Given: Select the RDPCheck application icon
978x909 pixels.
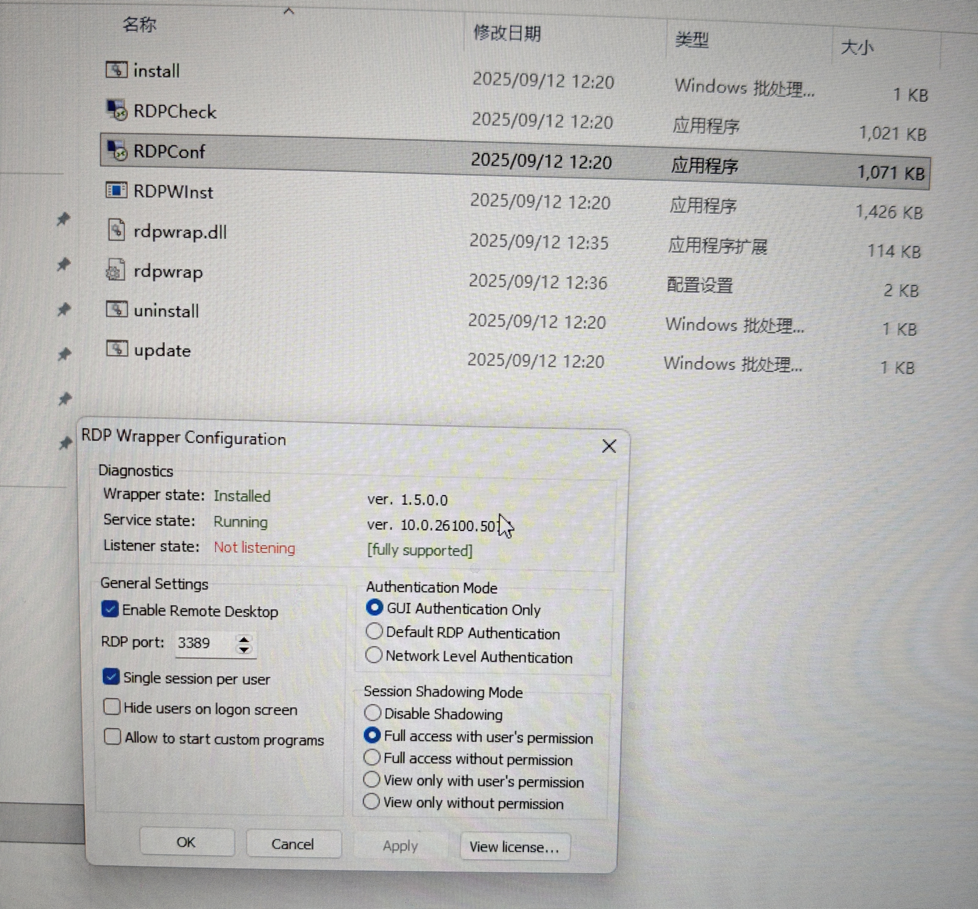Looking at the screenshot, I should (x=117, y=110).
